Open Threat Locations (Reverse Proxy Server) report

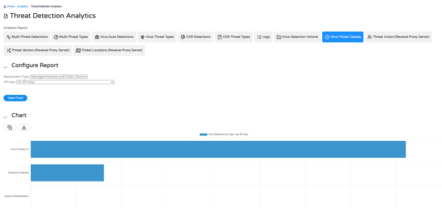(109, 50)
